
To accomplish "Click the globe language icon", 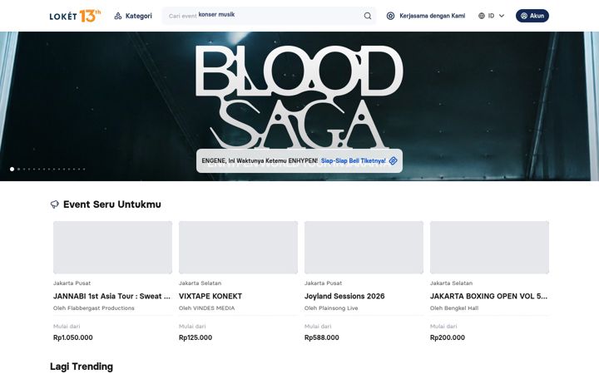I will pyautogui.click(x=482, y=16).
